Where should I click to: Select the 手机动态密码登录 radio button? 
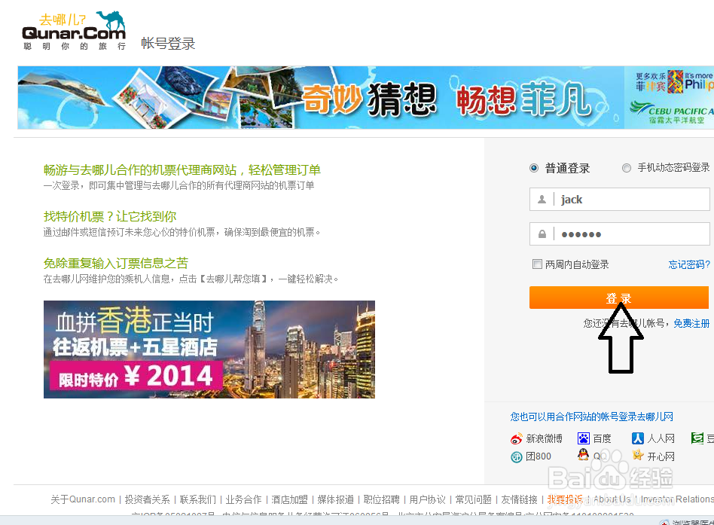627,168
